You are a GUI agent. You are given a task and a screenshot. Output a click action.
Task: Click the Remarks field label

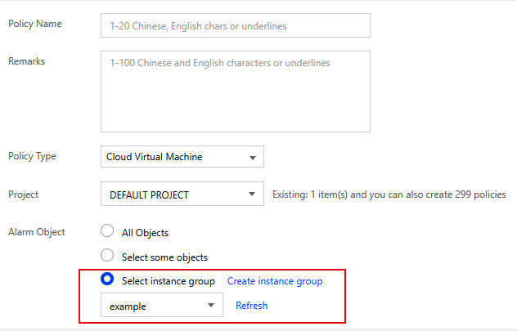click(26, 61)
